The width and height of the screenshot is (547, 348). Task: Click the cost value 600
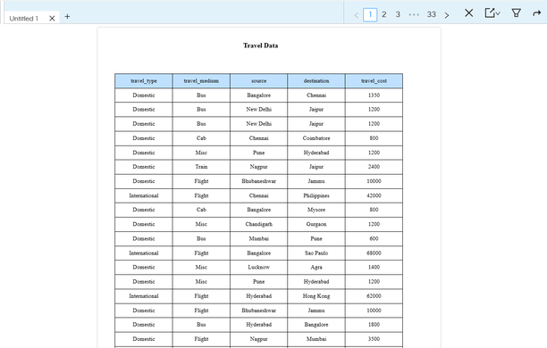pyautogui.click(x=374, y=239)
